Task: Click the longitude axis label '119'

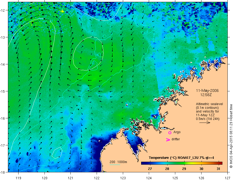Action: point(19,178)
